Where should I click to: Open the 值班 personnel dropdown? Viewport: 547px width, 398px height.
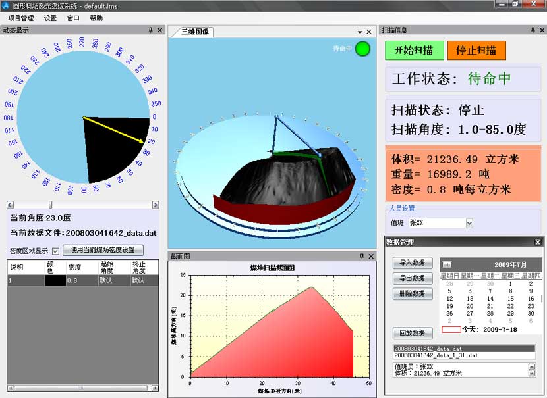click(x=469, y=223)
